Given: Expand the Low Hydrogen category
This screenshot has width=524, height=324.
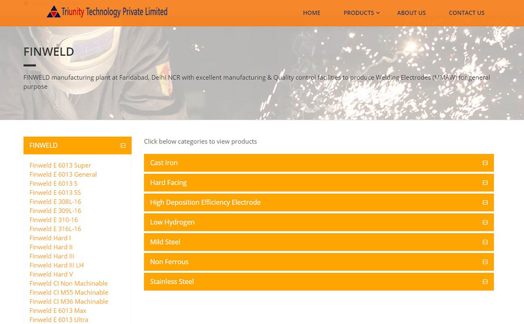Looking at the screenshot, I should pos(319,222).
